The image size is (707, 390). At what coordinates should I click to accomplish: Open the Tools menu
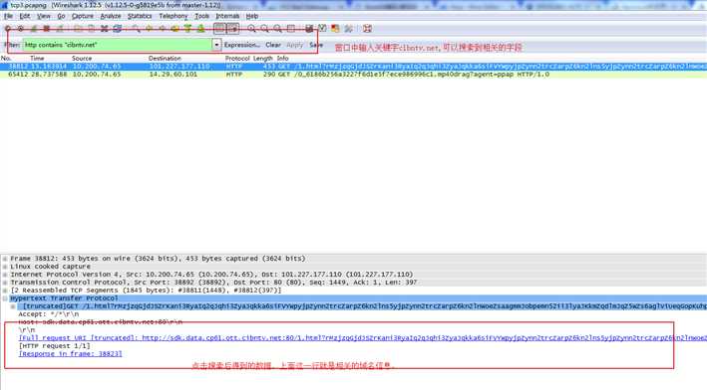pyautogui.click(x=201, y=16)
